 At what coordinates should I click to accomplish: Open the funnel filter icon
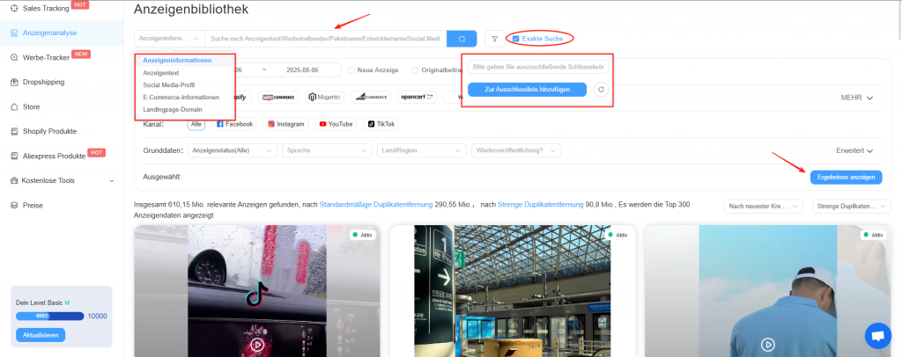[x=495, y=39]
